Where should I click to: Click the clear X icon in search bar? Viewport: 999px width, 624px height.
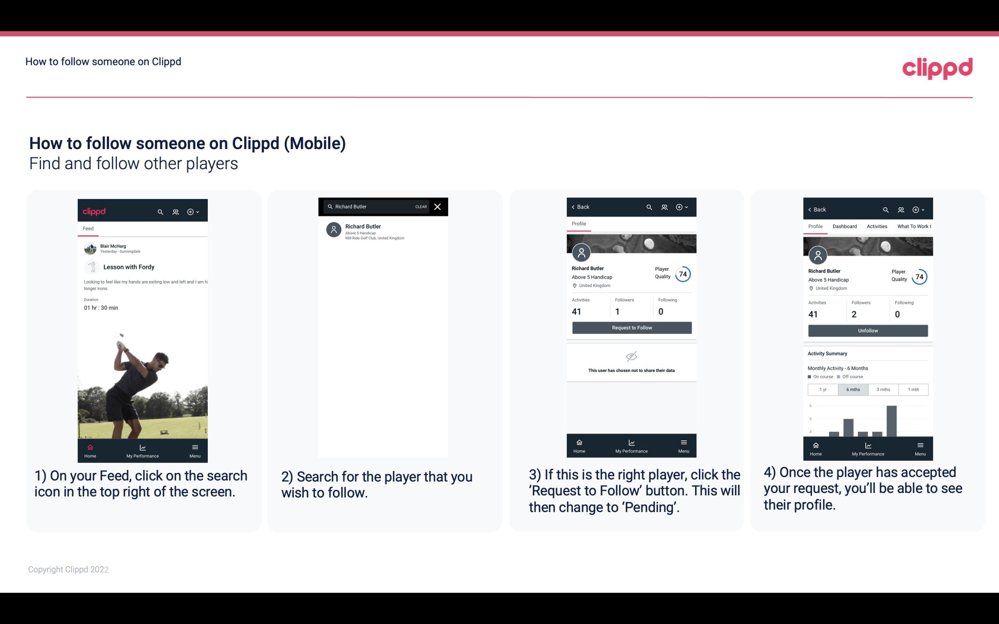(x=438, y=206)
